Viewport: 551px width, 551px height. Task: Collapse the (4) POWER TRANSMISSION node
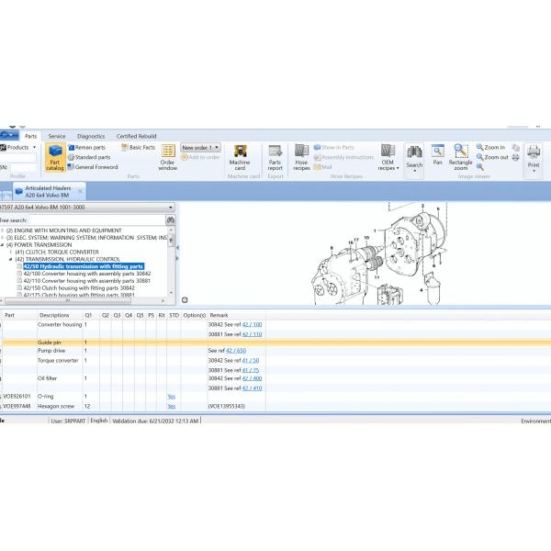tap(3, 245)
